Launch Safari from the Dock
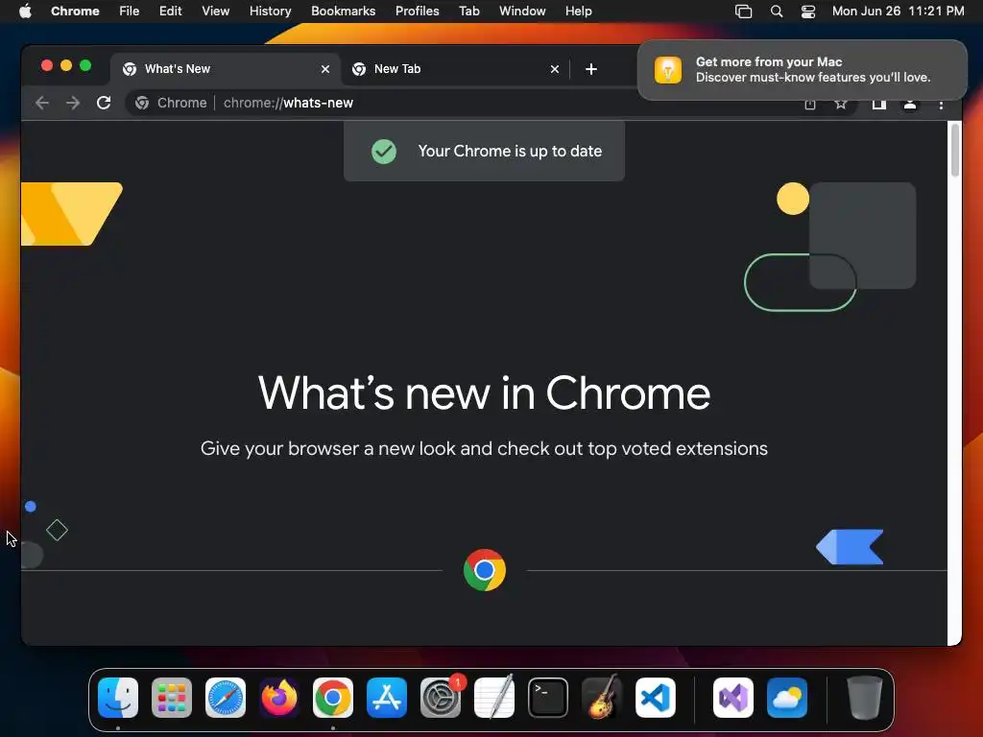This screenshot has height=737, width=983. click(226, 698)
